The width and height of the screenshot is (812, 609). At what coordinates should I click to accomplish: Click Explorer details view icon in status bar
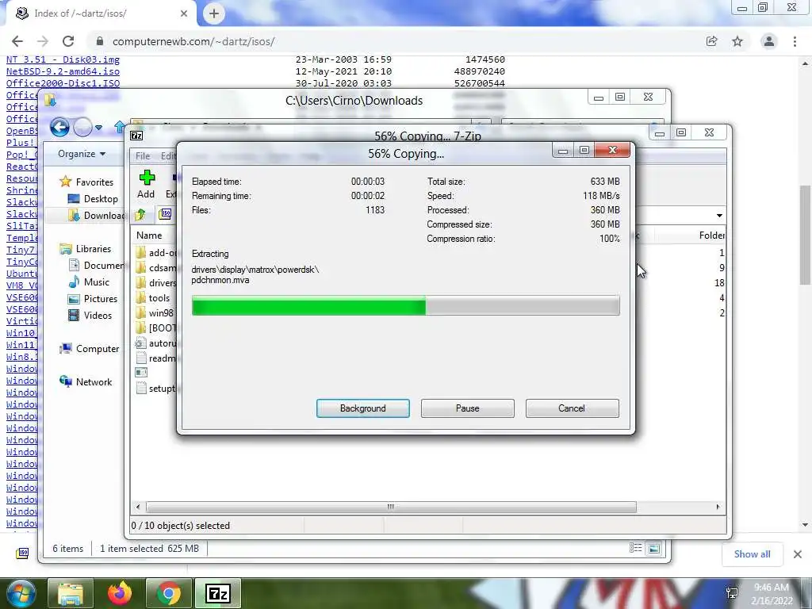point(635,548)
